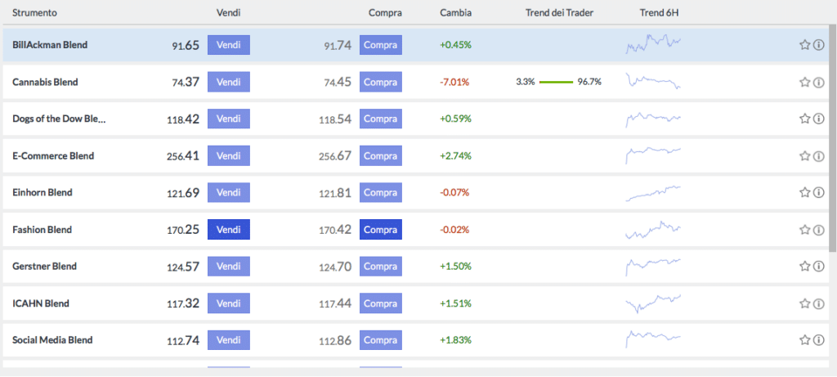Star the Cannabis Blend instrument
The width and height of the screenshot is (837, 377).
pos(804,82)
